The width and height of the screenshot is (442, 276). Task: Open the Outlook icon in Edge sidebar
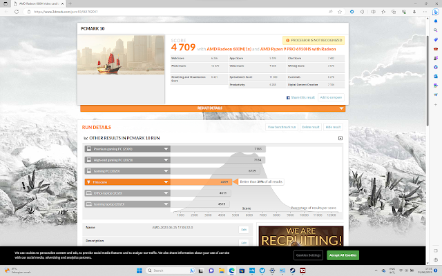pos(436,77)
